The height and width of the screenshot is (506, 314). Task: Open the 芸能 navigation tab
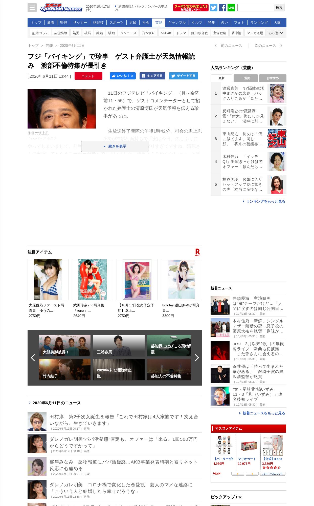tap(159, 23)
